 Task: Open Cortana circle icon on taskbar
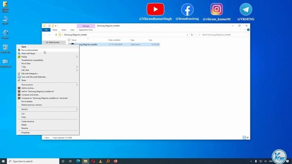click(63, 161)
